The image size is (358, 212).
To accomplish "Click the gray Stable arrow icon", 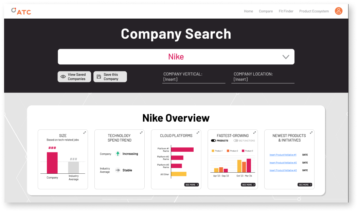I will tap(118, 170).
